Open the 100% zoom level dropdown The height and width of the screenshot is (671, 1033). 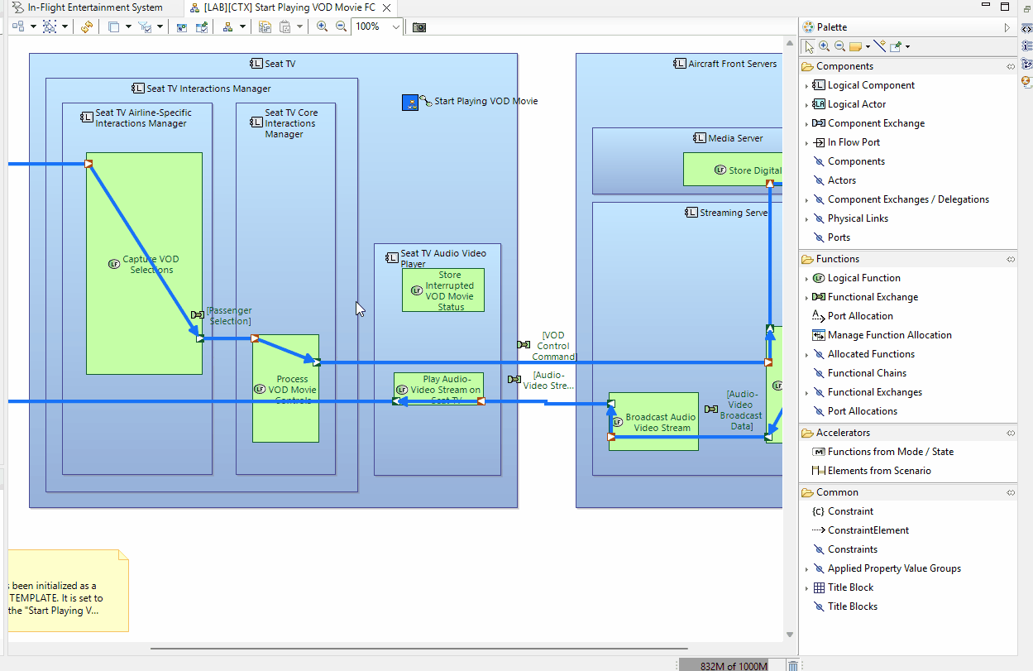click(x=395, y=26)
